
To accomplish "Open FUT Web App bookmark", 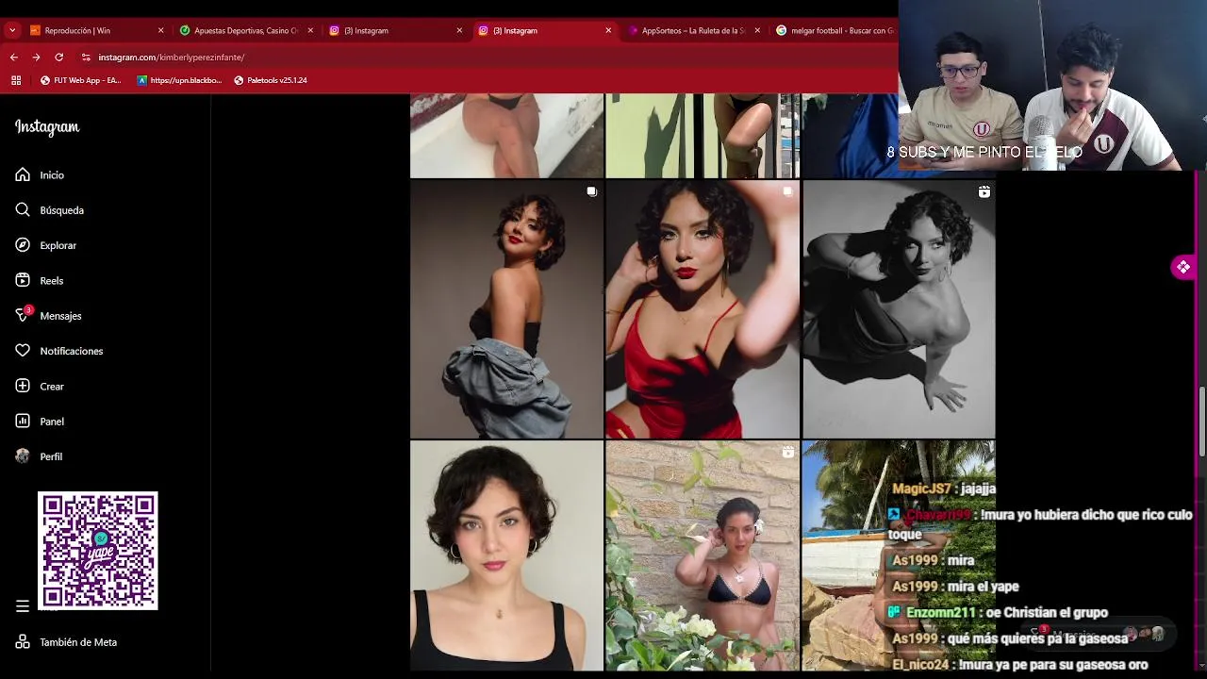I will click(81, 80).
